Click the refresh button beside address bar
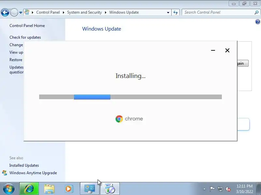This screenshot has width=261, height=195. click(x=176, y=12)
